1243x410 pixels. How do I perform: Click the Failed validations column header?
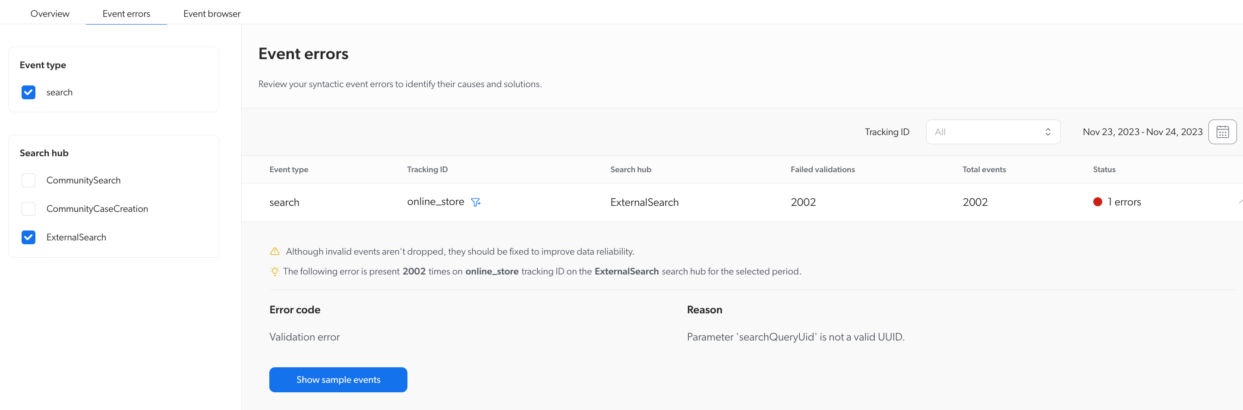(x=823, y=169)
